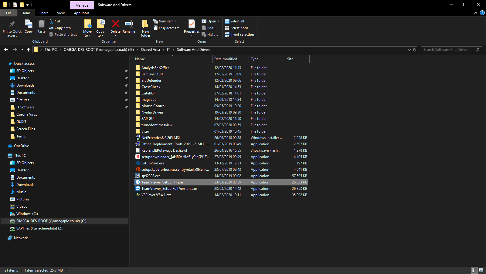486x274 pixels.
Task: Select TeamViewer_Setup Full Version.exe
Action: [x=221, y=189]
